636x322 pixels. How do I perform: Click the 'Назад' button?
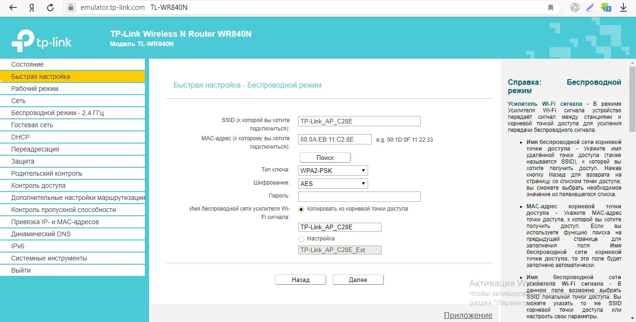pyautogui.click(x=301, y=280)
